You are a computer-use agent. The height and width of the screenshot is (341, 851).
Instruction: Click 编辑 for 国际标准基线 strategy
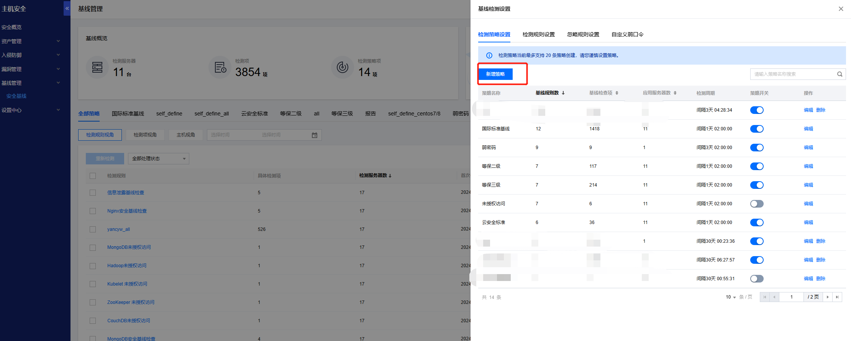[808, 129]
